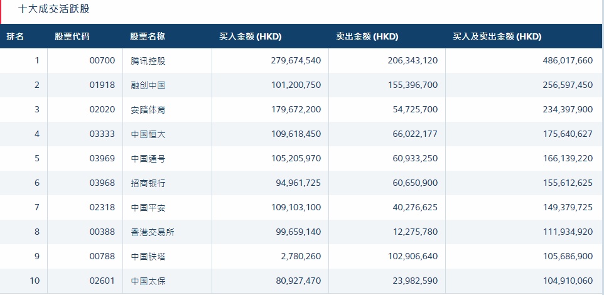Select stock name 中国恒大
This screenshot has width=604, height=295.
point(148,134)
